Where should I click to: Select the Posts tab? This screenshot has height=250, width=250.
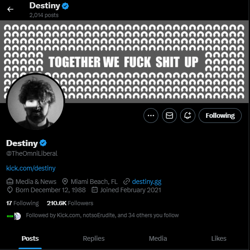(x=30, y=238)
